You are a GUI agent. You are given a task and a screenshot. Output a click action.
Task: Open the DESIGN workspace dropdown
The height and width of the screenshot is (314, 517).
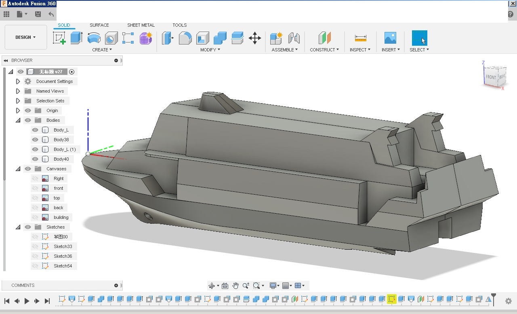(x=25, y=37)
